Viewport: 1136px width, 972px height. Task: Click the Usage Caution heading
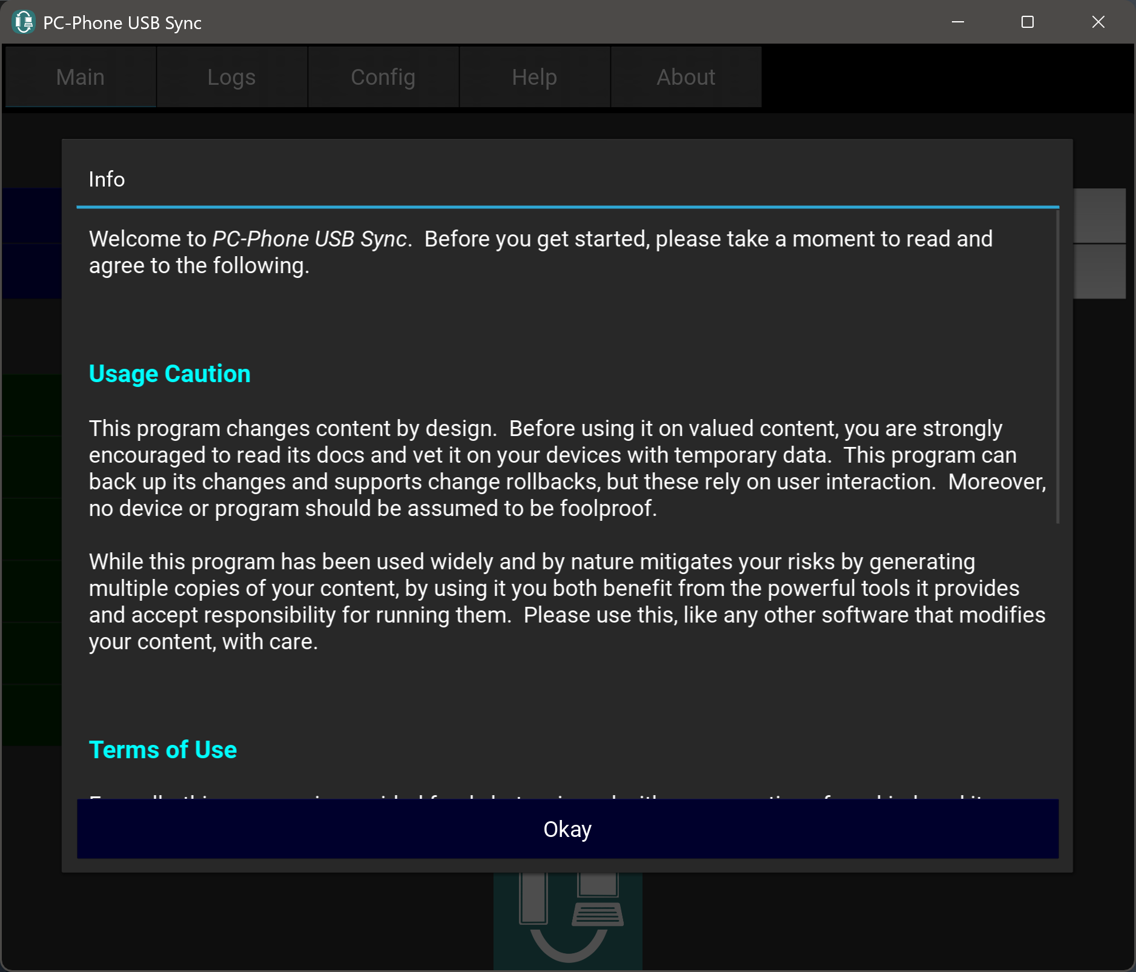coord(170,374)
